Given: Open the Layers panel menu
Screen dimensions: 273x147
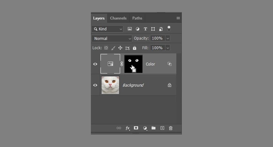Looking at the screenshot, I should point(178,18).
